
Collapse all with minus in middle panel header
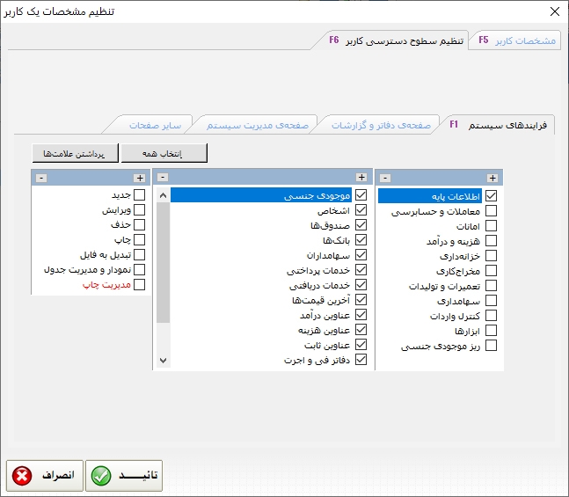[162, 178]
